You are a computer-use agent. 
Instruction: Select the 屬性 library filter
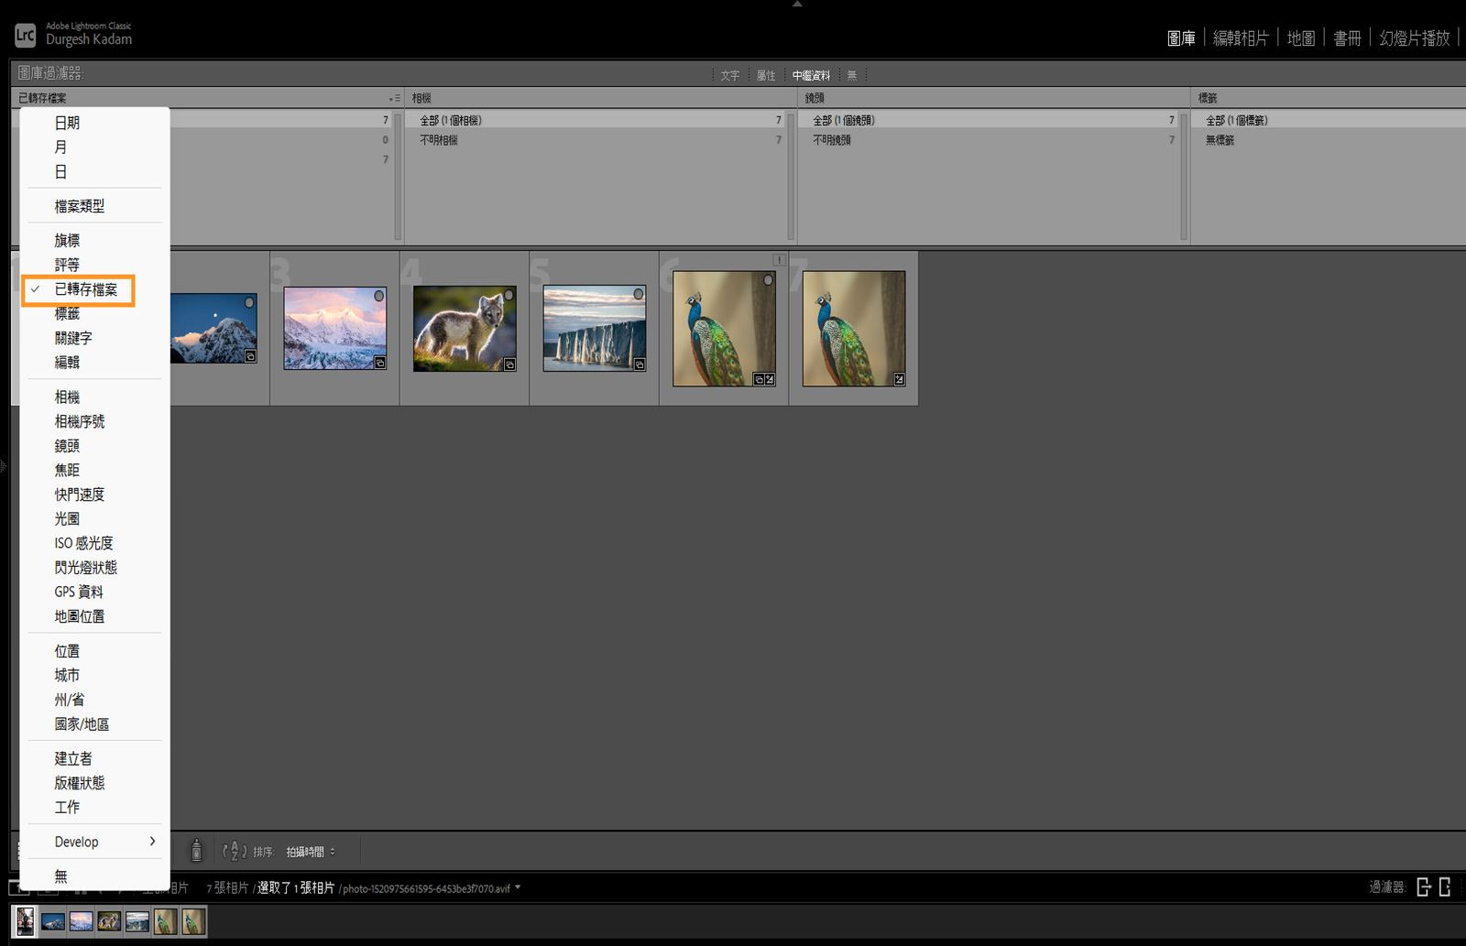click(766, 75)
